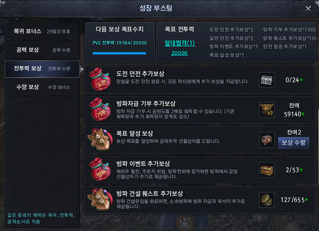Click the gold coins reward icon
The image size is (319, 231).
267,200
